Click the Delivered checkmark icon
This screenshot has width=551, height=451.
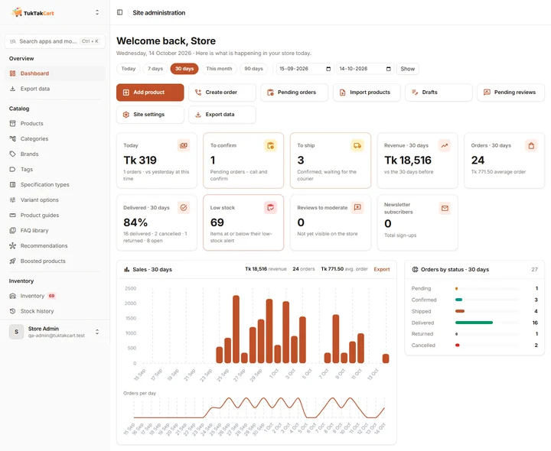pos(184,207)
